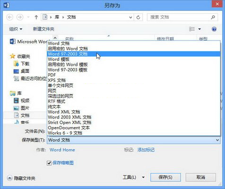The image size is (225, 189).
Task: Choose Word 文档 format from list
Action: (x=134, y=43)
